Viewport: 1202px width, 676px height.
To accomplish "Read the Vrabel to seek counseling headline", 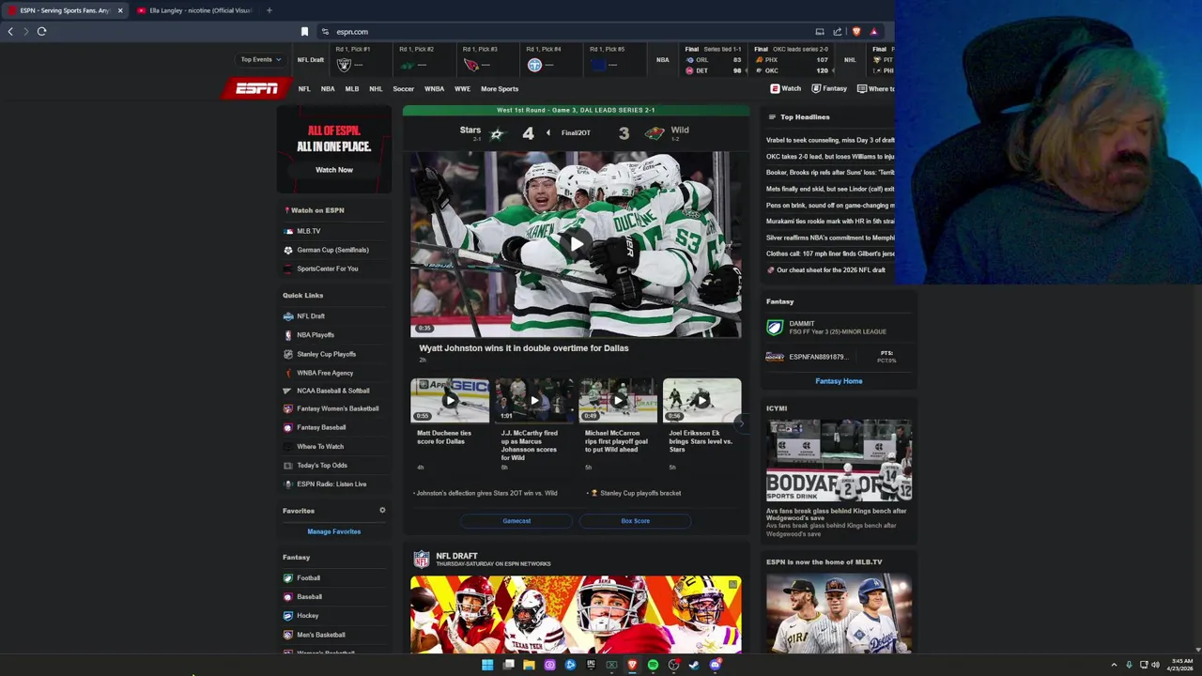I will (x=830, y=141).
